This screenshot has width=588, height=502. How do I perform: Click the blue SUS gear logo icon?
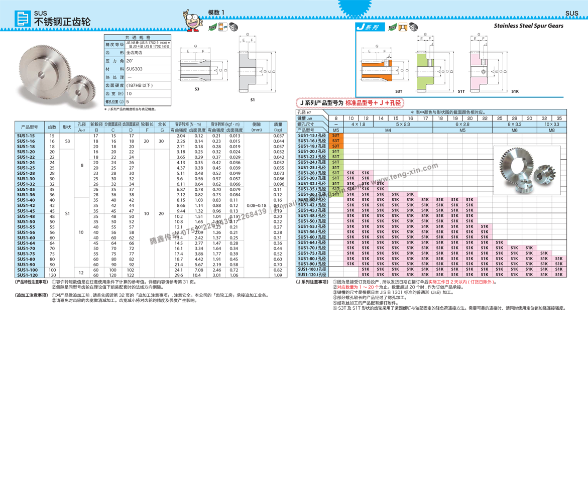23,19
